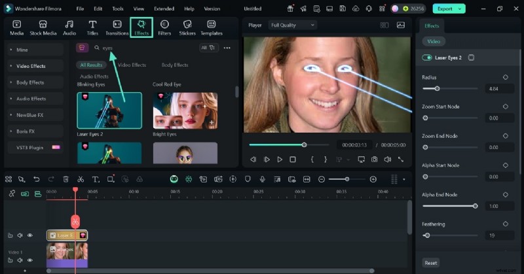Open the All filter dropdown
The width and height of the screenshot is (524, 274).
click(x=208, y=48)
